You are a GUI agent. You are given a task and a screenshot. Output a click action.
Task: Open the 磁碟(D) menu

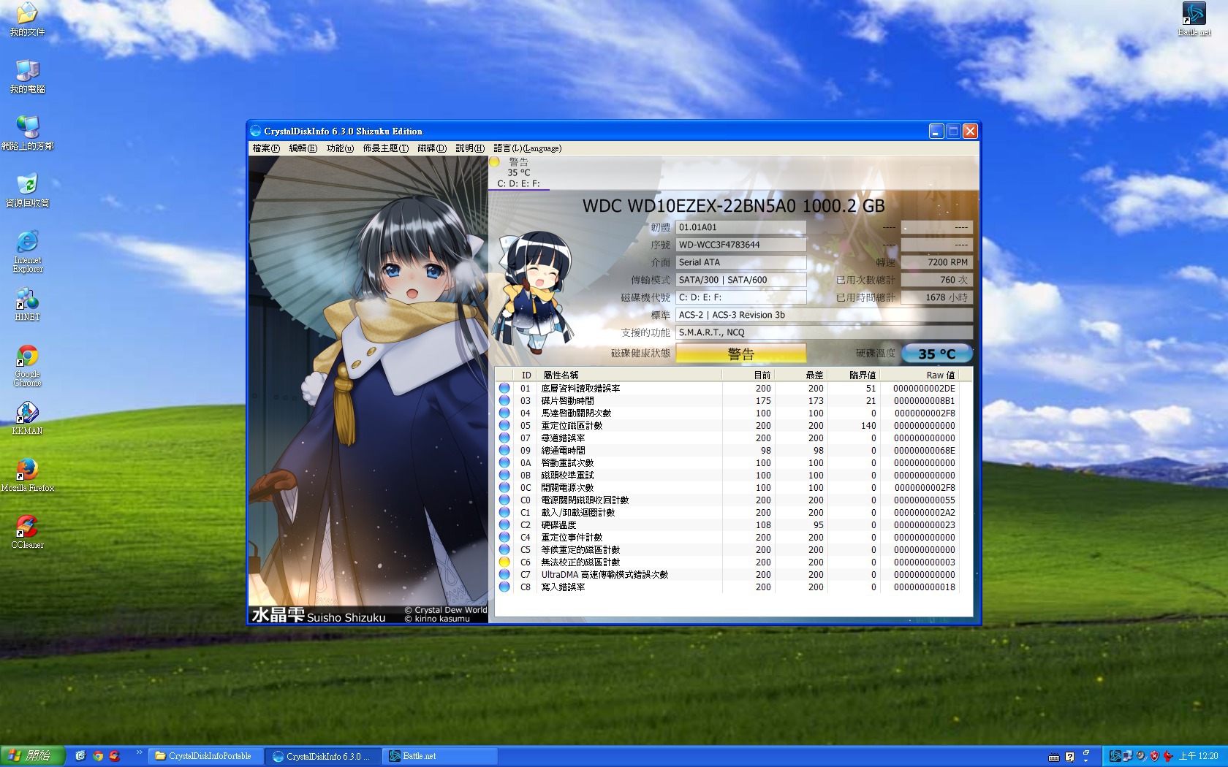point(432,148)
